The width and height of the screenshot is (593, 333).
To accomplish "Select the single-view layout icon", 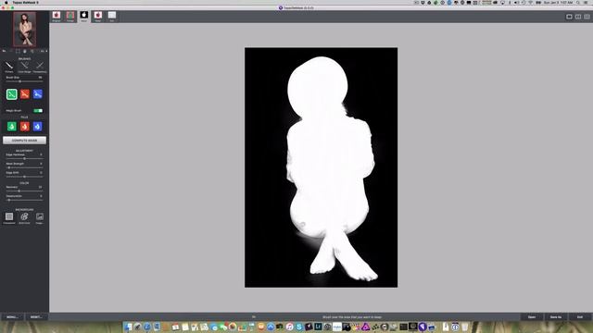I will coord(569,17).
